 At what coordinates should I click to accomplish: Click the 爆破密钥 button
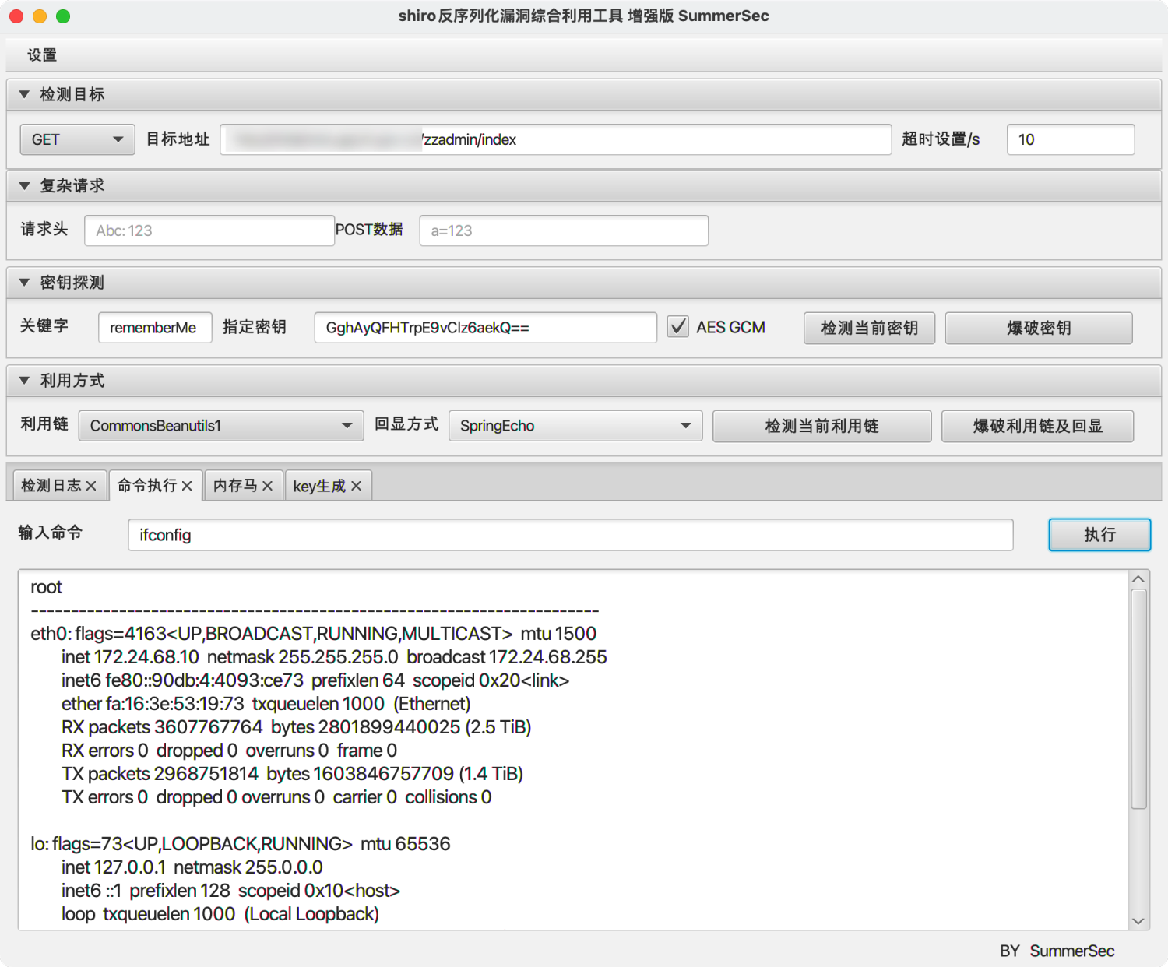tap(1038, 328)
